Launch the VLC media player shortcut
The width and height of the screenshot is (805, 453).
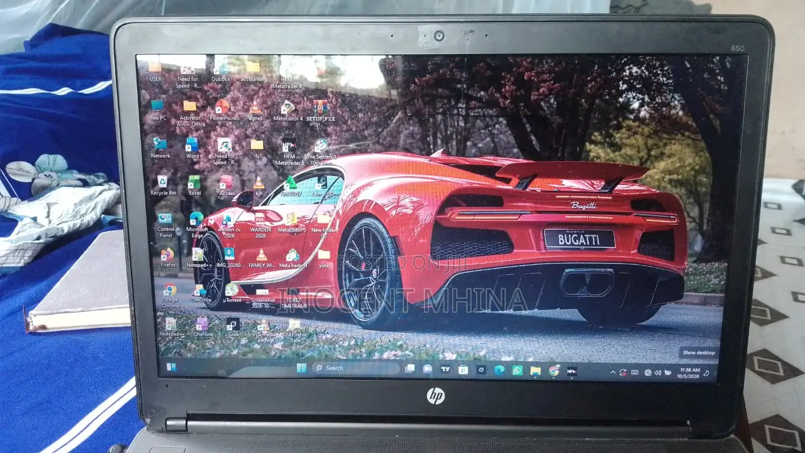click(264, 330)
